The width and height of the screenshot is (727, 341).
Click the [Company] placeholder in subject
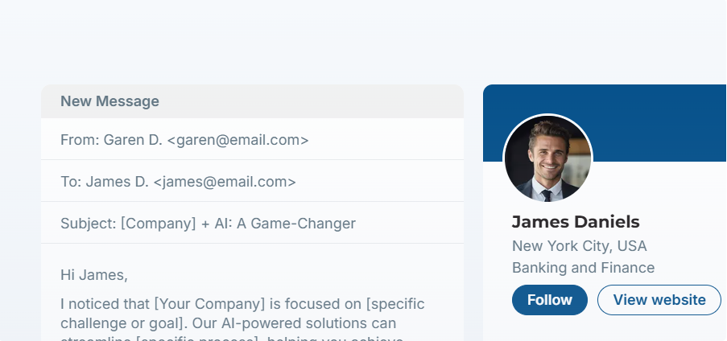159,224
